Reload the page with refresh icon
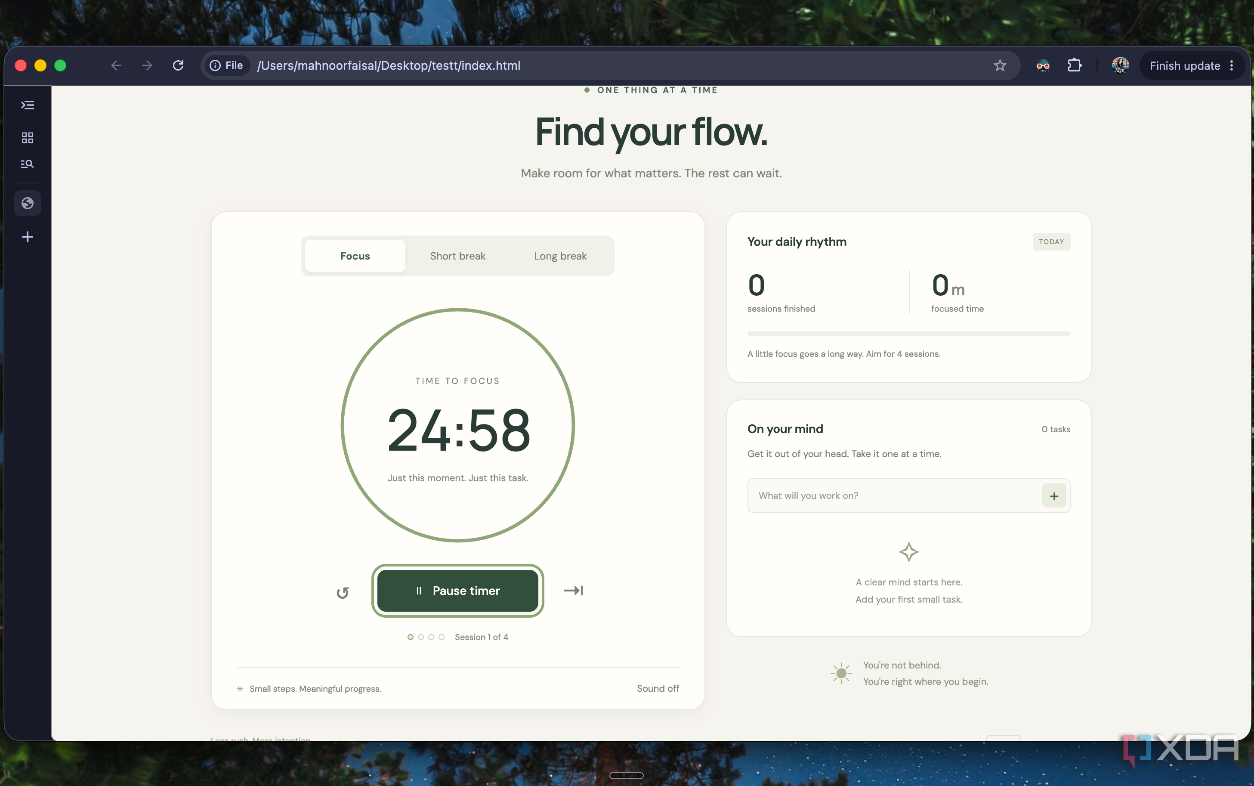This screenshot has width=1254, height=786. [178, 65]
